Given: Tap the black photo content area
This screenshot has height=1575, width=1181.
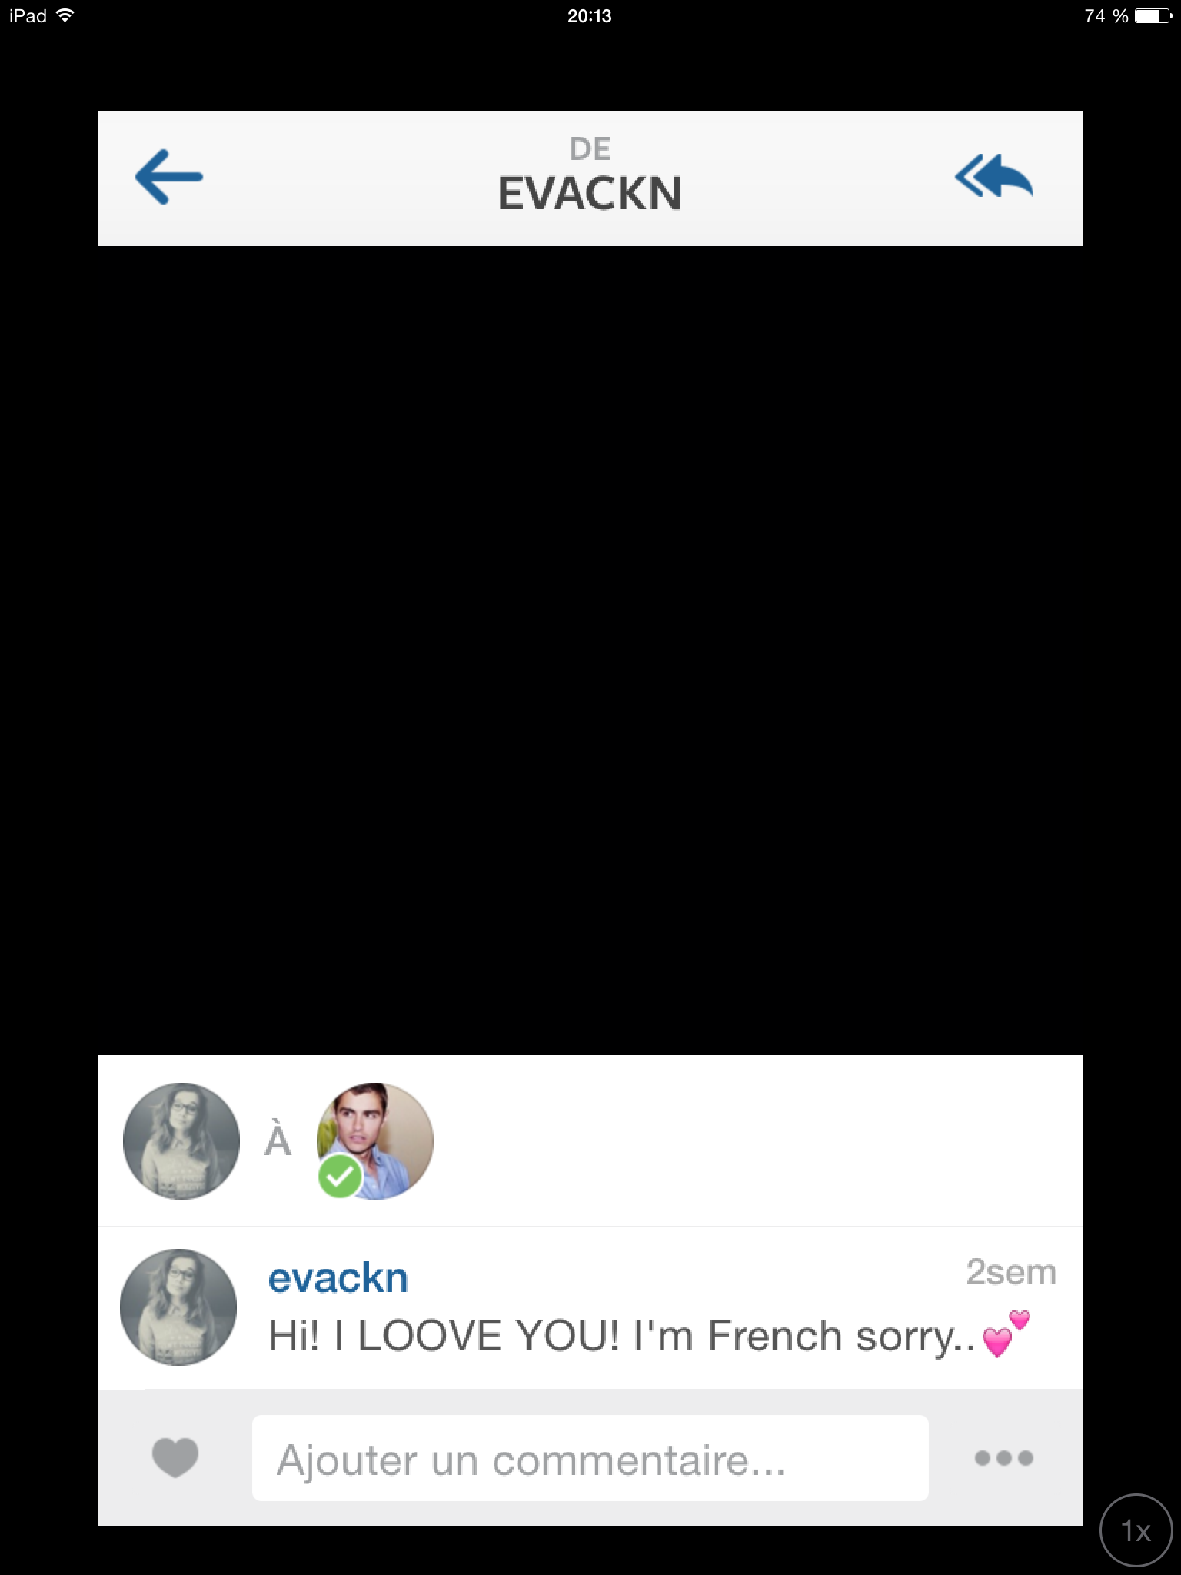Looking at the screenshot, I should (x=590, y=651).
